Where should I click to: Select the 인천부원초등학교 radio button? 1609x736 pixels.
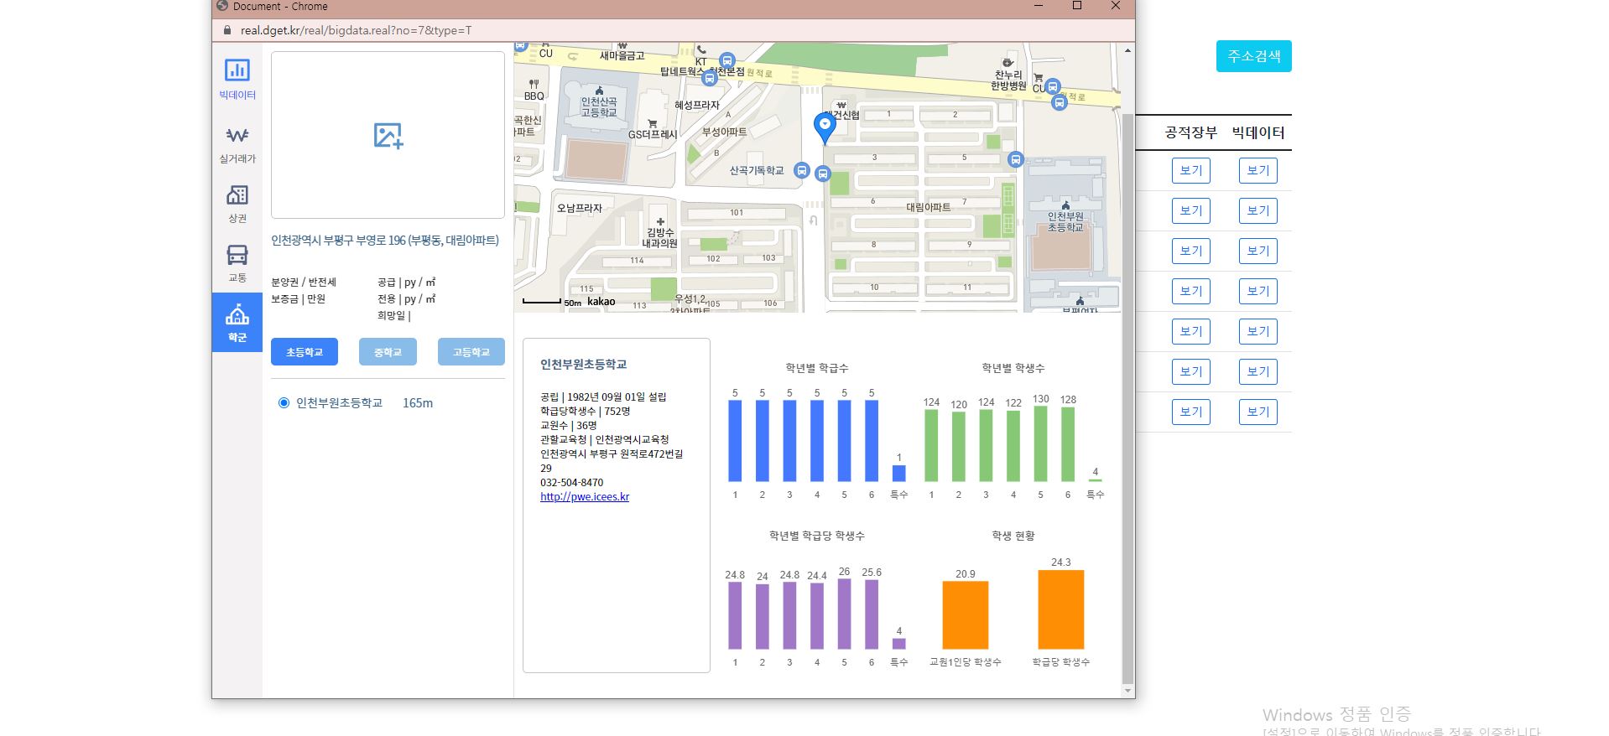click(x=284, y=403)
